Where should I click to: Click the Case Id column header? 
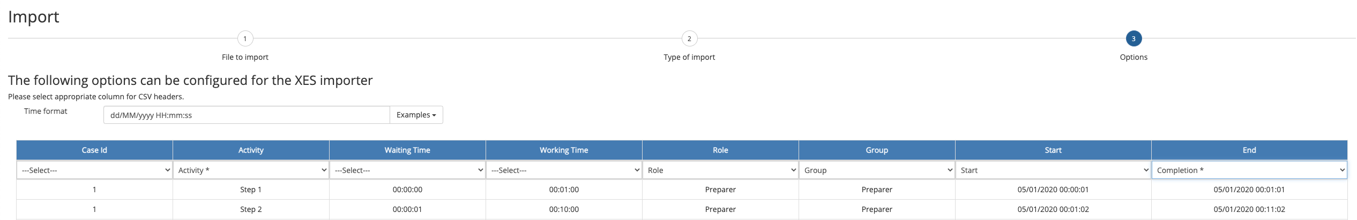94,150
